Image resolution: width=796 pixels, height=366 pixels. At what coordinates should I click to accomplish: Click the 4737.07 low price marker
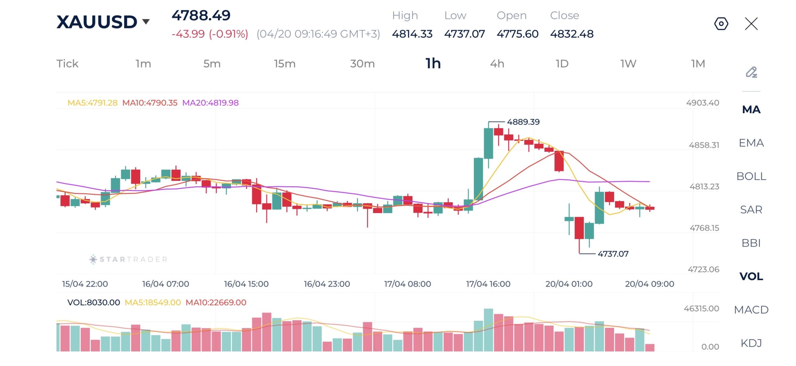613,254
